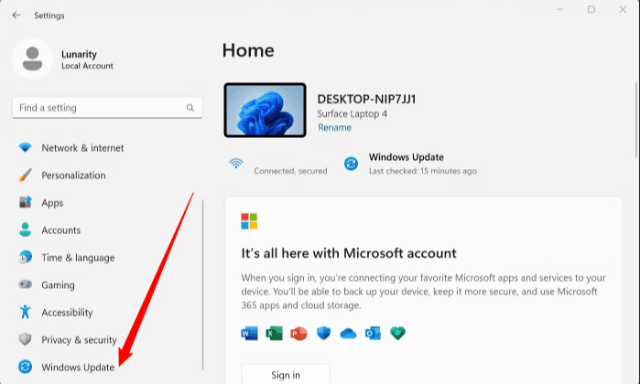Click the DESKTOP-NIP7JJ1 device name
This screenshot has width=640, height=384.
pos(366,99)
